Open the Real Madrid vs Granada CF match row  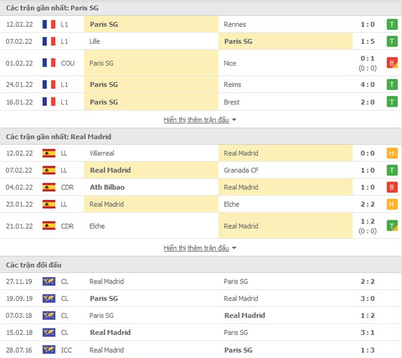201,170
